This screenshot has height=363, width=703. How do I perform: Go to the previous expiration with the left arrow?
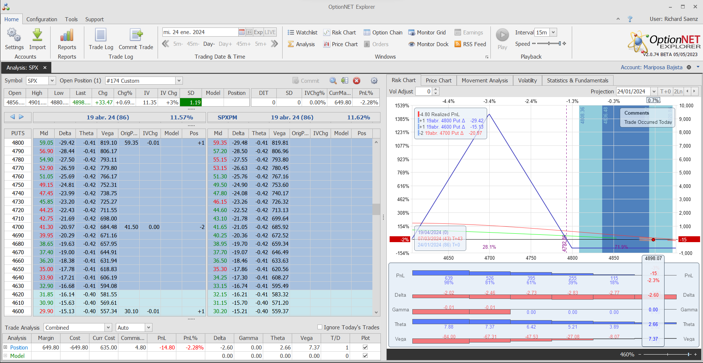tap(12, 117)
